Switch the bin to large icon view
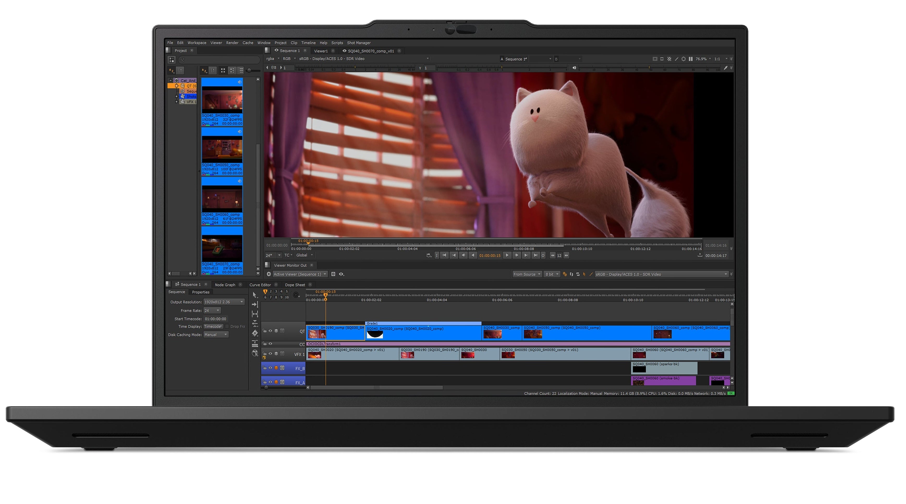Viewport: 906px width, 504px height. click(x=223, y=71)
